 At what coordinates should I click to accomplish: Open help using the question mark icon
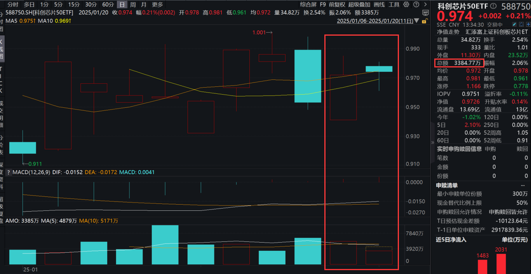[x=416, y=4]
